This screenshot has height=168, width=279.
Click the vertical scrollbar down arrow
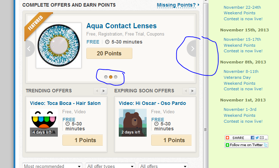point(206,165)
